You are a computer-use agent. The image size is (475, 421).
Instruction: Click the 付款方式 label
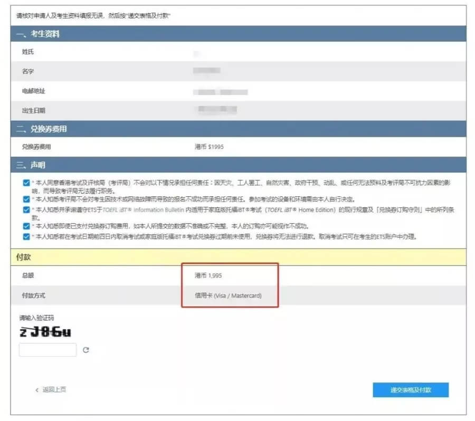tap(34, 295)
